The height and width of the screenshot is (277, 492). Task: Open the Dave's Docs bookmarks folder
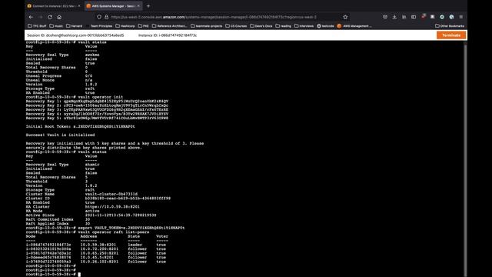tap(261, 26)
